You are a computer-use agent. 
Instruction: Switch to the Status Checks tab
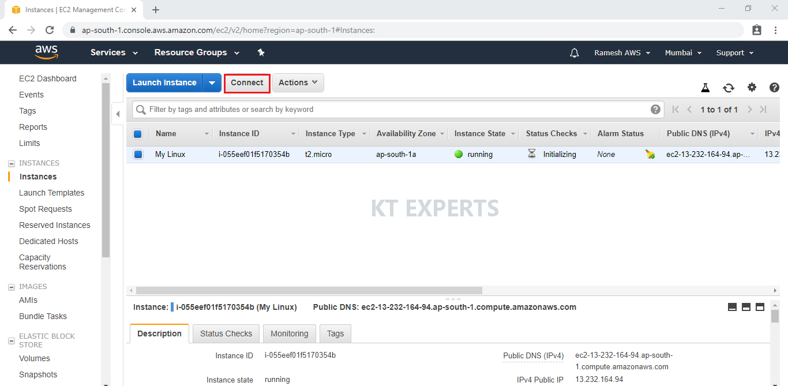pyautogui.click(x=226, y=333)
